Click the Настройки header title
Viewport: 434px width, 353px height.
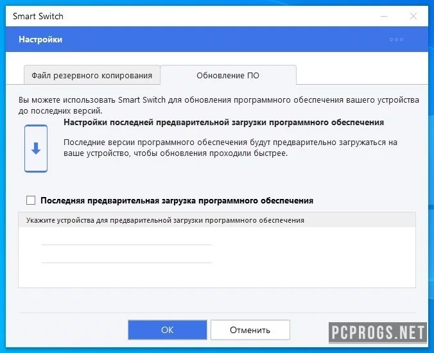pos(40,40)
